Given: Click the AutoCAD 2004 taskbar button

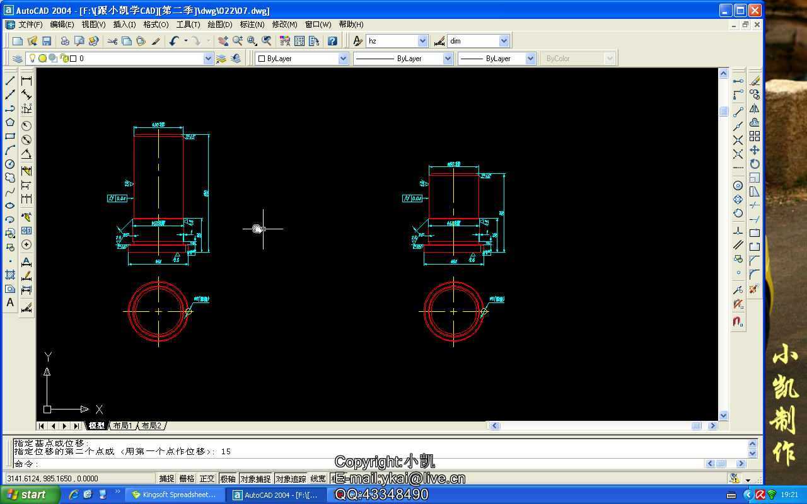Looking at the screenshot, I should (x=276, y=495).
